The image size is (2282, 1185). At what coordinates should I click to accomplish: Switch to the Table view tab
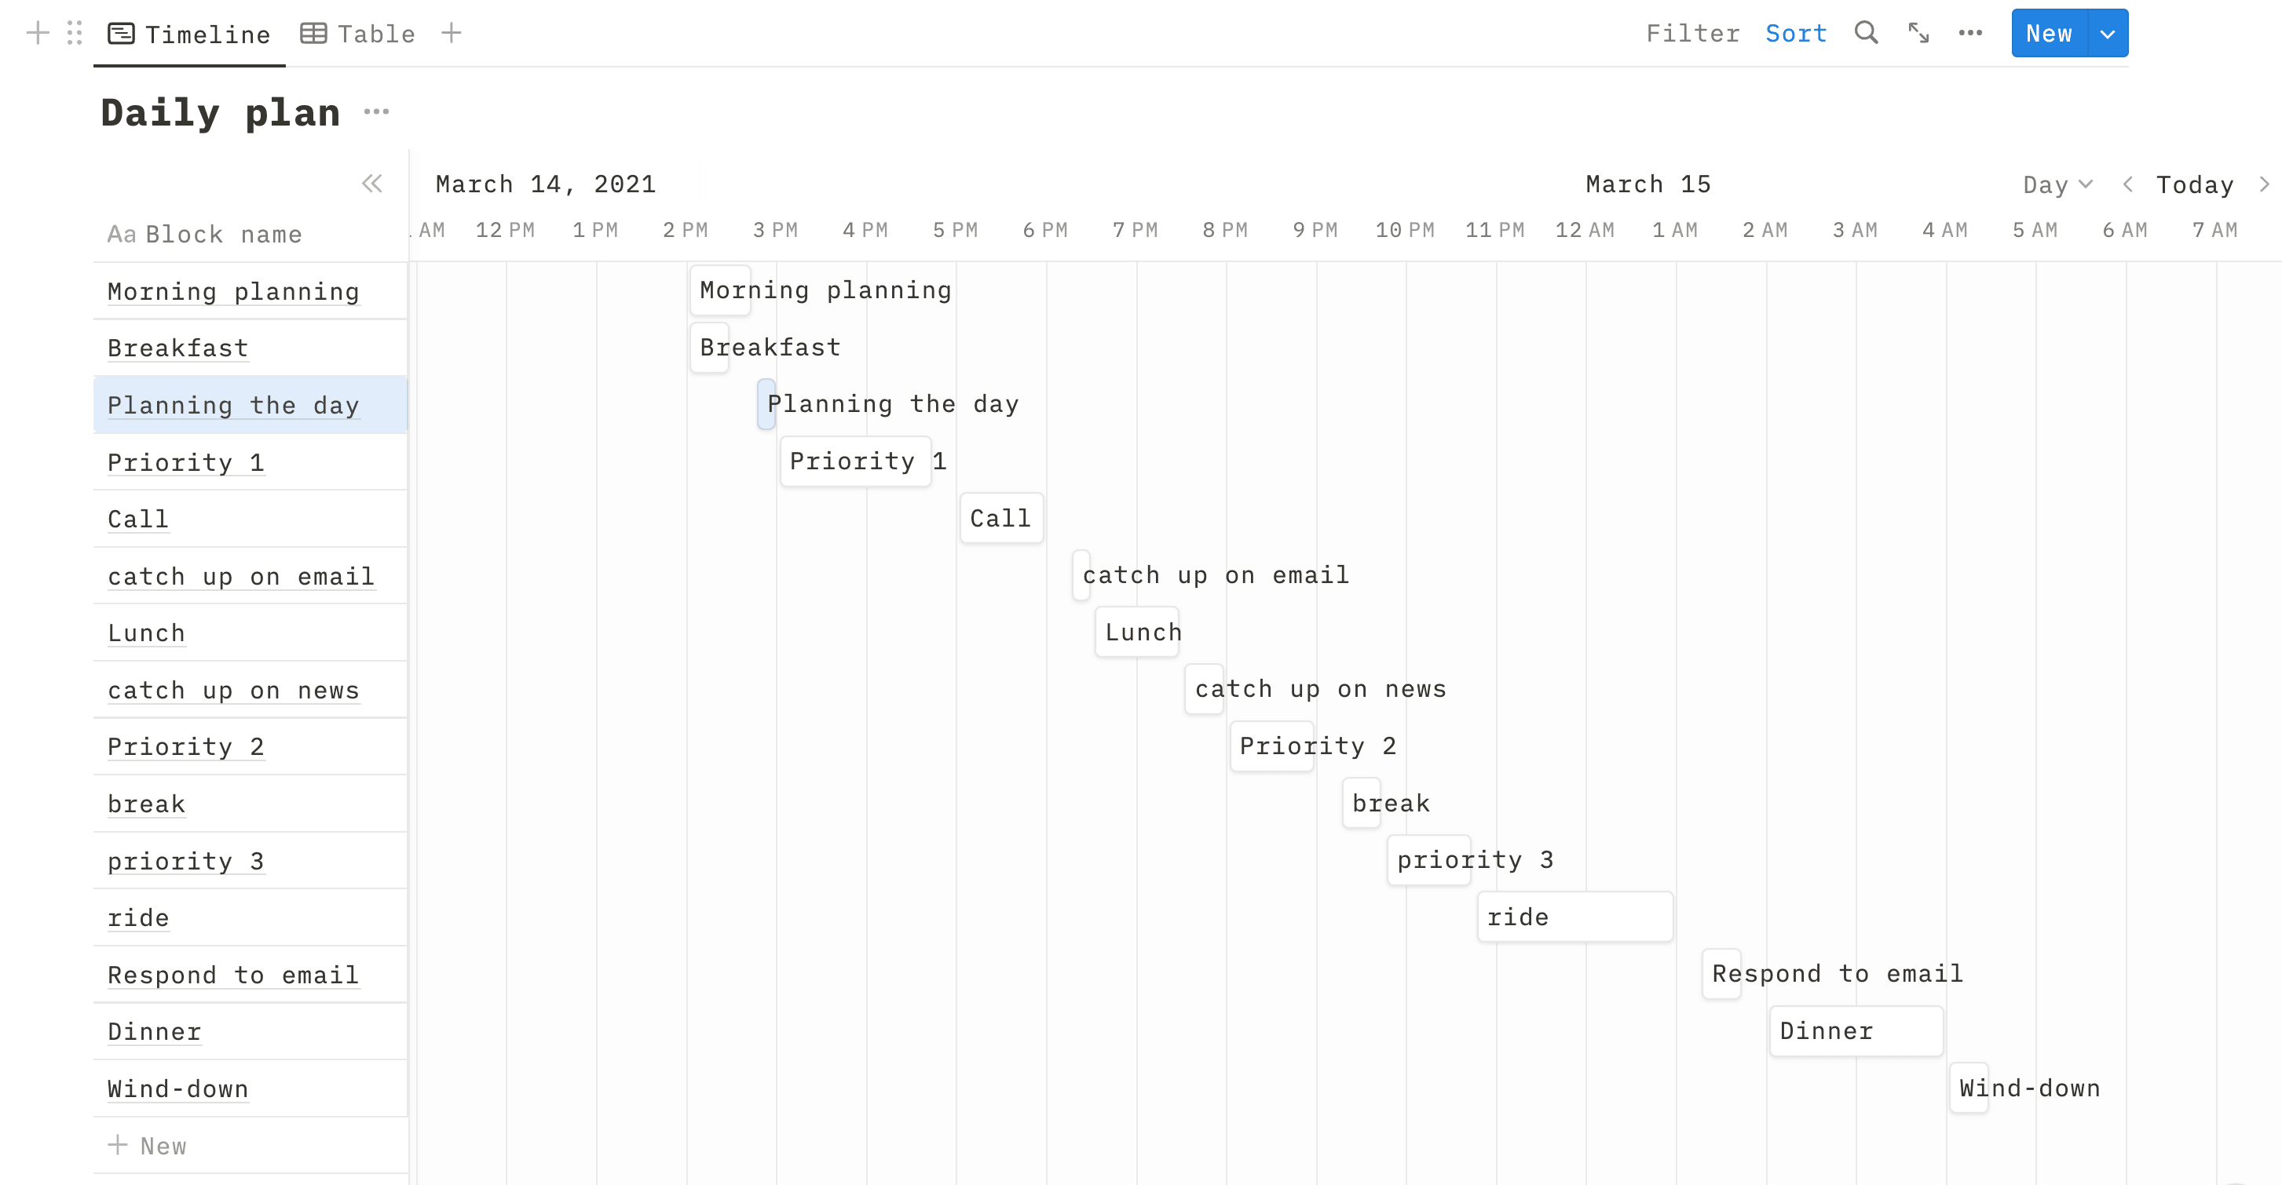coord(358,34)
